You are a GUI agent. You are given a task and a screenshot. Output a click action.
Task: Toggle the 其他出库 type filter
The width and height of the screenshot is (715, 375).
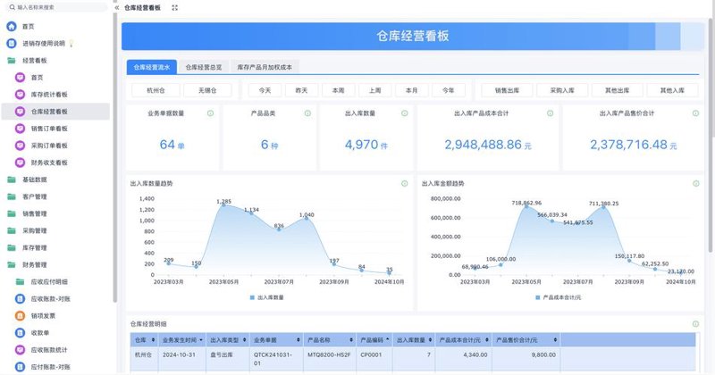(x=618, y=90)
